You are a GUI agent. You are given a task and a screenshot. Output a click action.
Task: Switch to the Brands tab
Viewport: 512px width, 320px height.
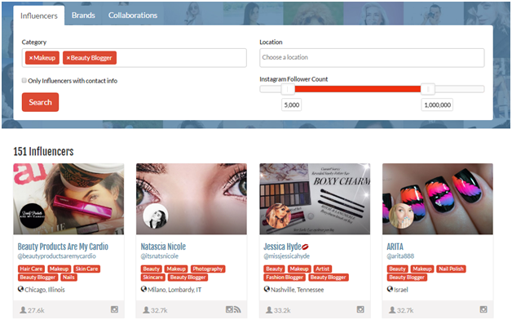[x=83, y=16]
